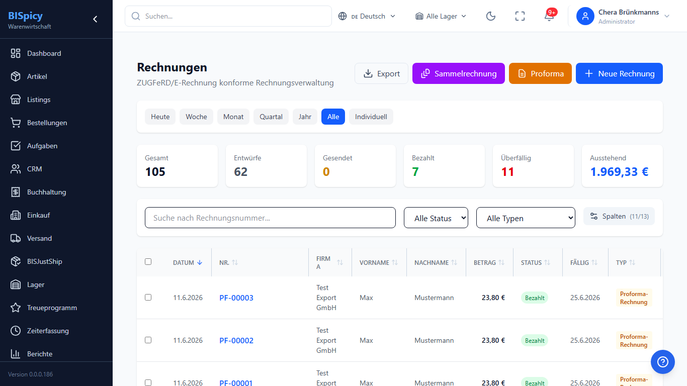Click sort icon beside NACHNAME header
This screenshot has width=687, height=386.
[x=454, y=262]
